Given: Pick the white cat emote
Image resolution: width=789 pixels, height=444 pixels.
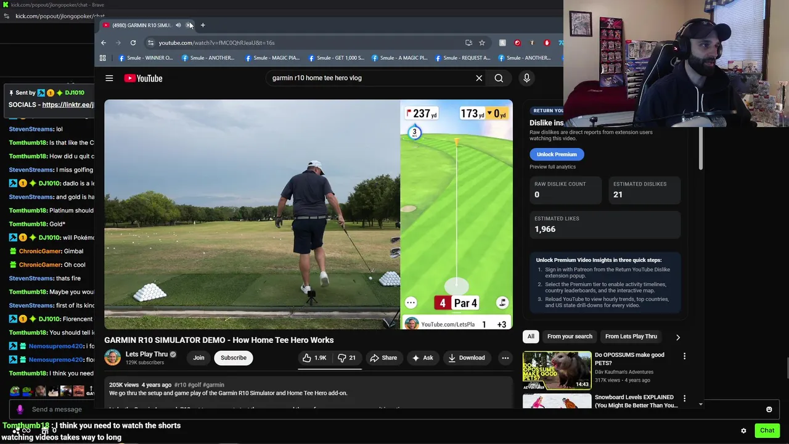Looking at the screenshot, I should click(x=54, y=391).
